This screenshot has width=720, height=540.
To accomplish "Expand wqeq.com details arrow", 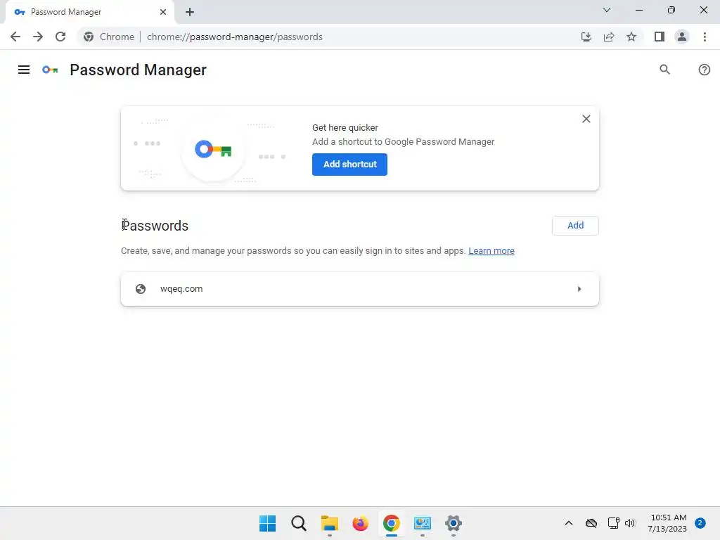I will [x=579, y=289].
